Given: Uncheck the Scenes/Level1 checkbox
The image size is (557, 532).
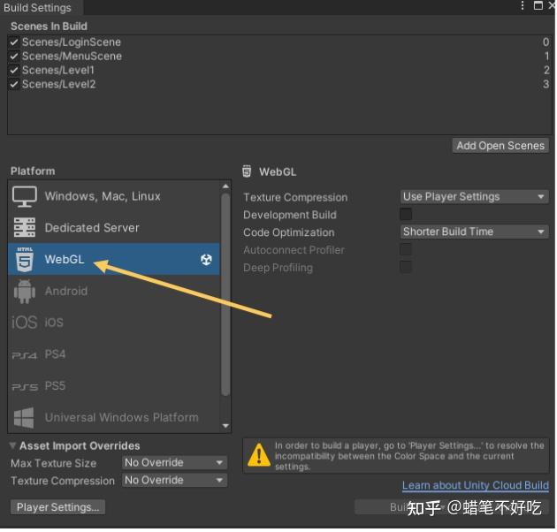Looking at the screenshot, I should [14, 71].
